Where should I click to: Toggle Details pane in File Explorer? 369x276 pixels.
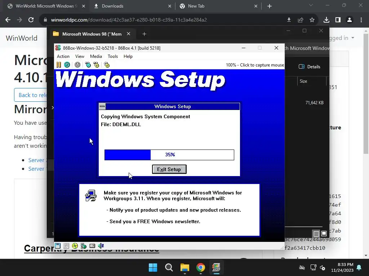coord(310,66)
